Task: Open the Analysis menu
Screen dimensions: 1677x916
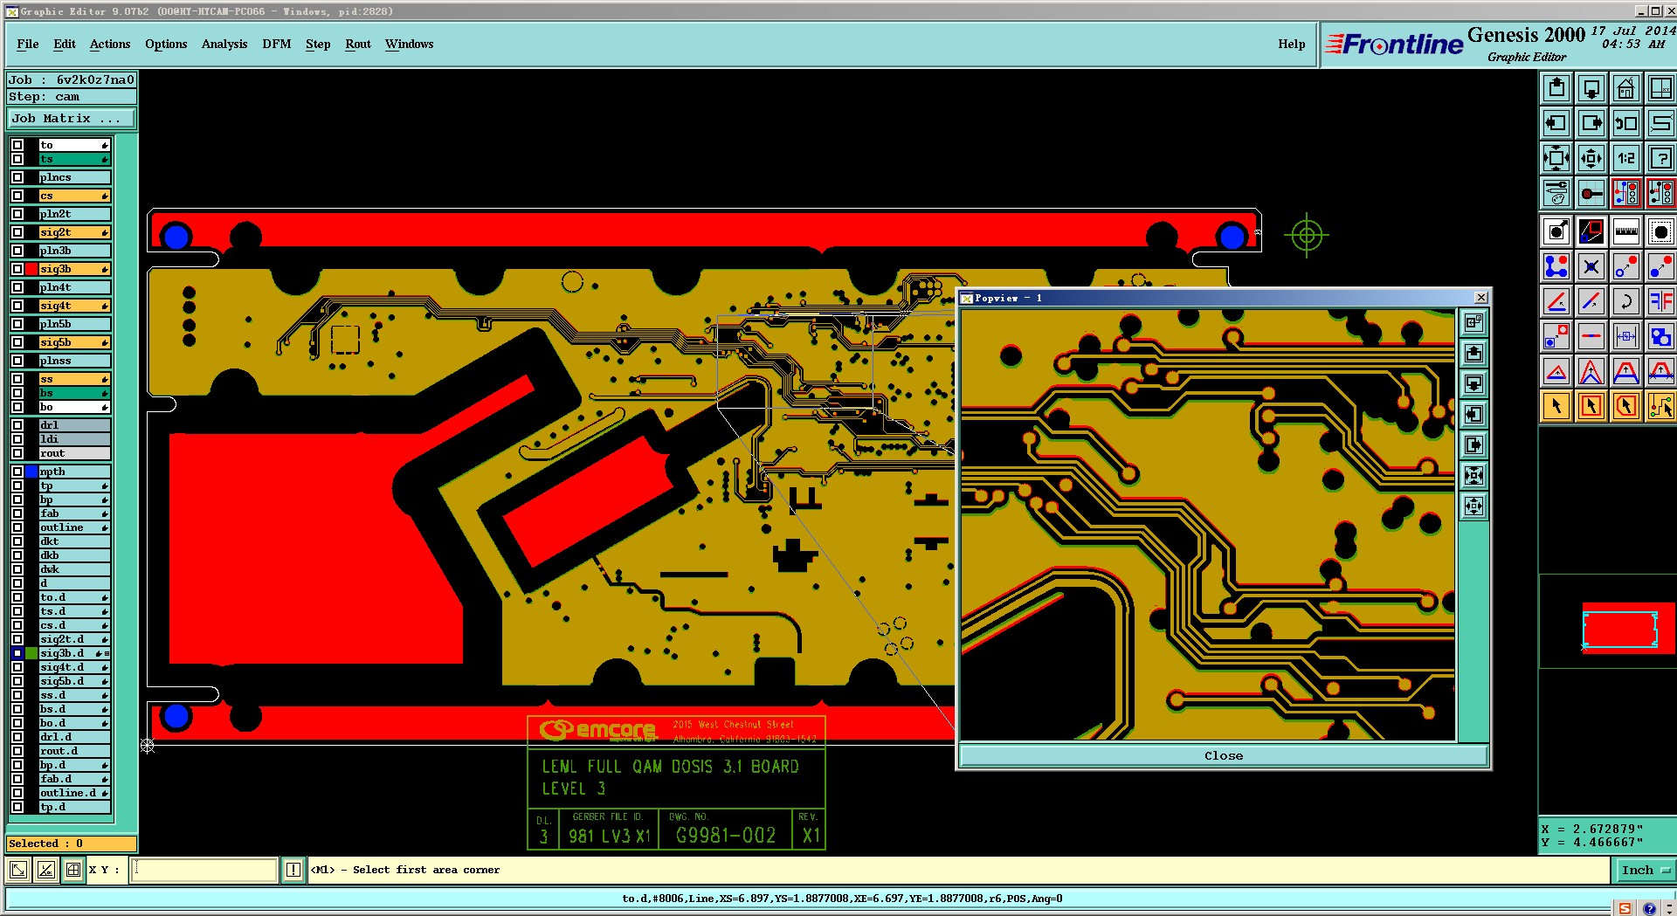Action: (x=224, y=44)
